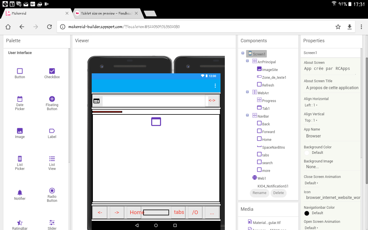
Task: Select the Label palette component
Action: 52,133
